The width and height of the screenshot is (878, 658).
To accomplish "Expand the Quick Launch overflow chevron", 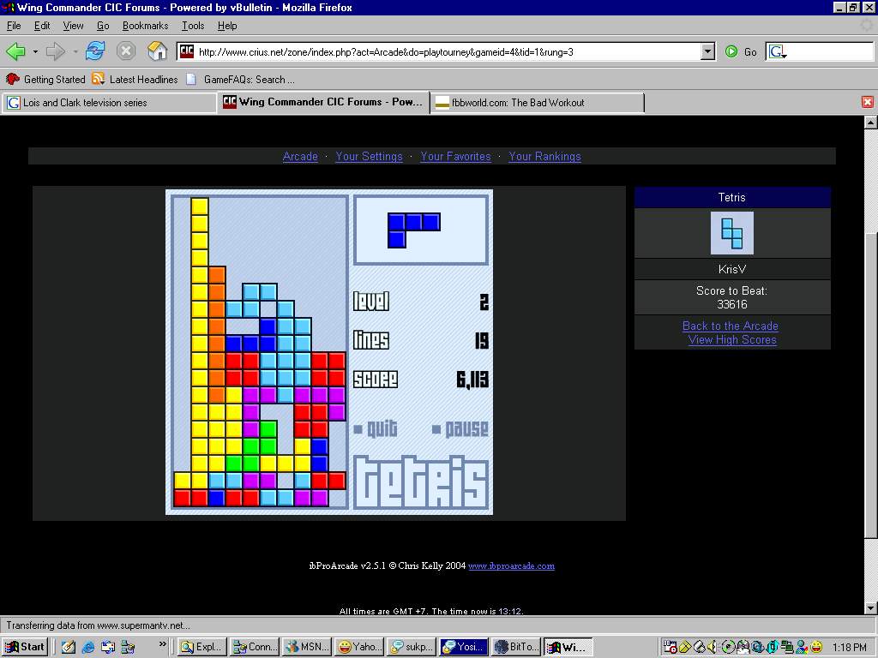I will tap(162, 644).
